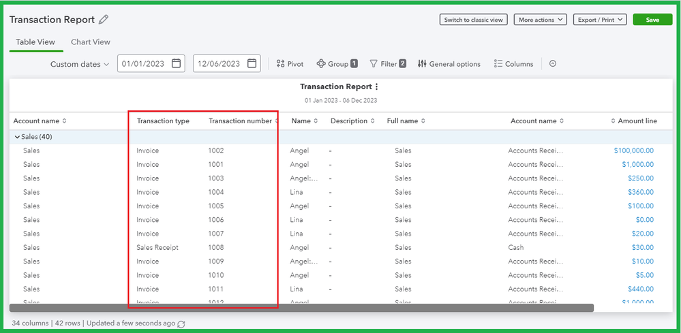Open General options

[449, 64]
